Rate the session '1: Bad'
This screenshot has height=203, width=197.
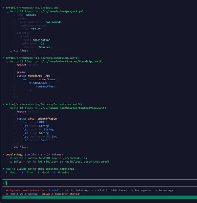pyautogui.click(x=11, y=172)
